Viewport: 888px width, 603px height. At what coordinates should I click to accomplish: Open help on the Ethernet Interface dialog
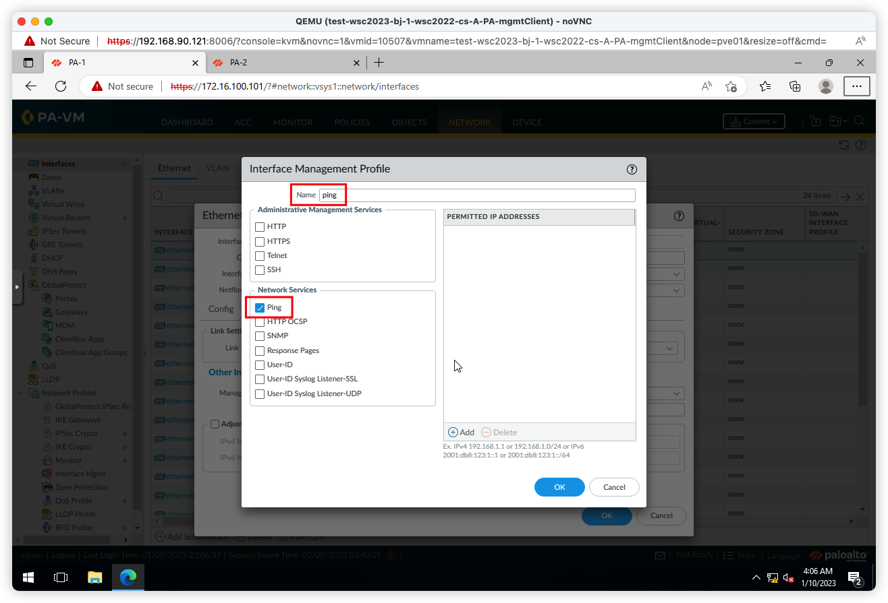[679, 216]
